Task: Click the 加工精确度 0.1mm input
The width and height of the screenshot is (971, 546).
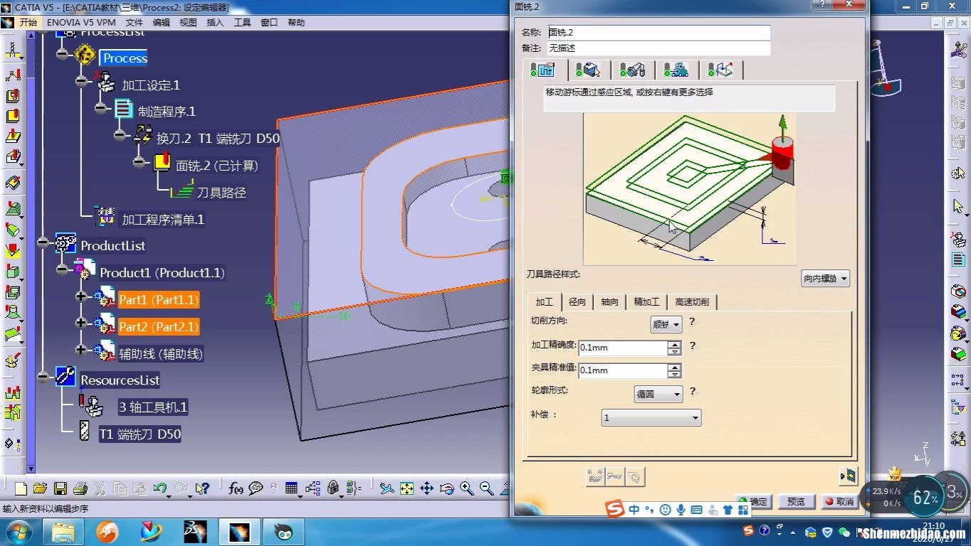Action: (622, 348)
